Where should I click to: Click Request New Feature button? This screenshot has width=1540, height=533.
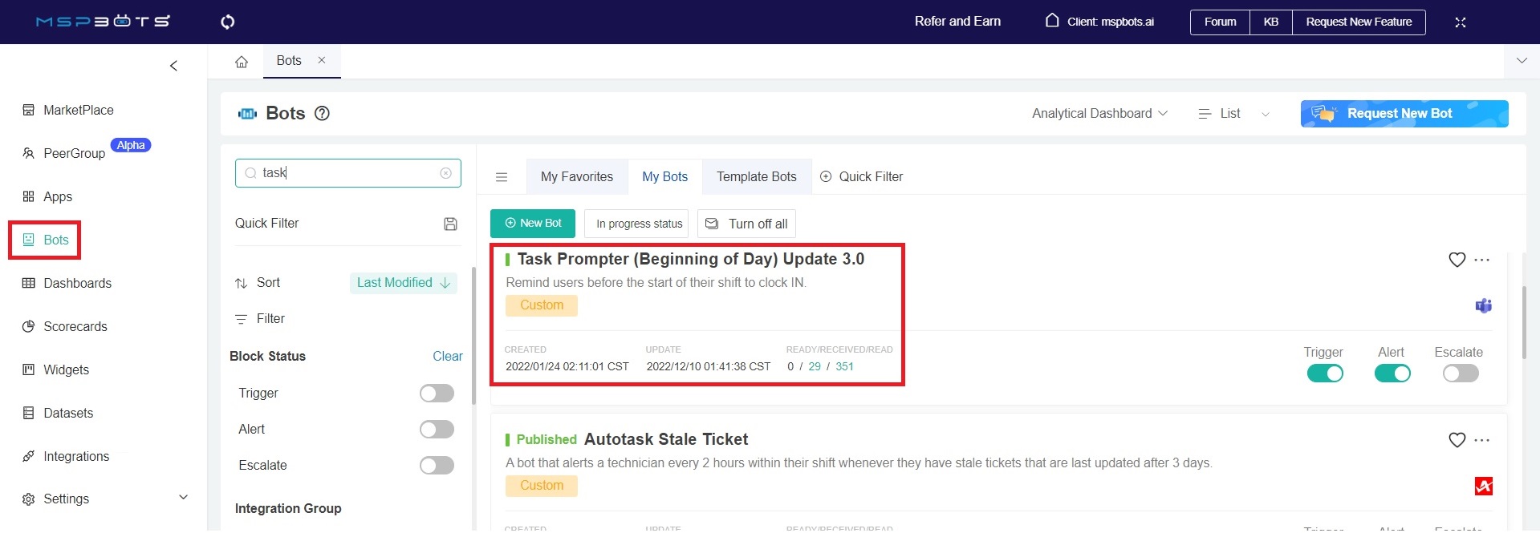tap(1359, 22)
